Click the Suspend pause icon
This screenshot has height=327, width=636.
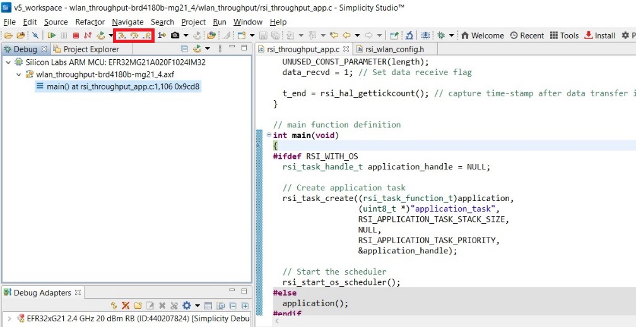point(64,35)
